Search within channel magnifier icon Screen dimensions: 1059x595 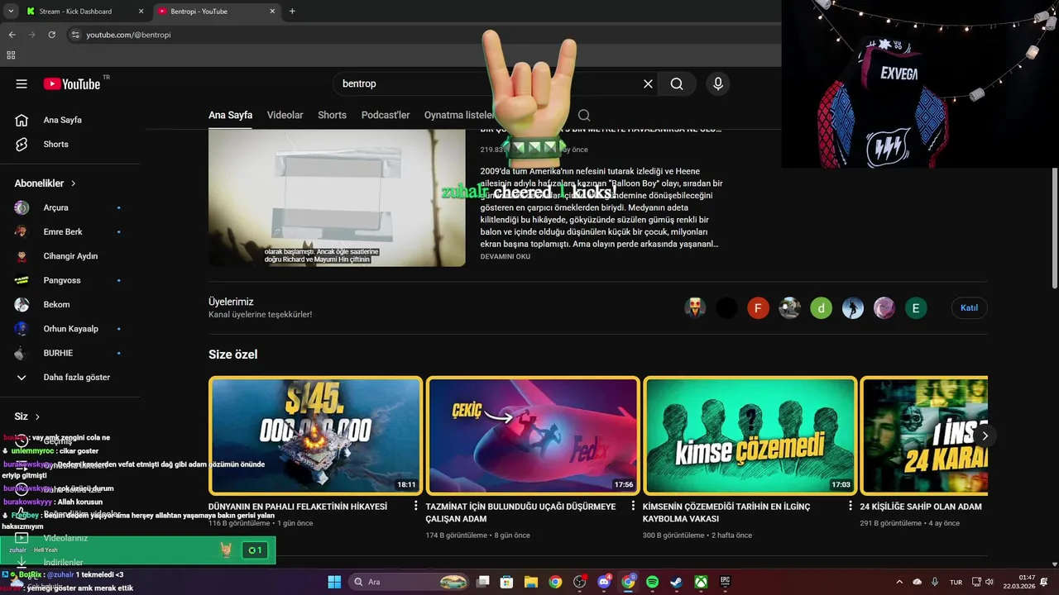coord(584,115)
